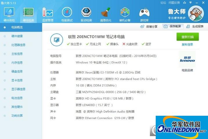Open 问题反馈 feedback link
Image resolution: width=208 pixels, height=139 pixels.
click(174, 3)
